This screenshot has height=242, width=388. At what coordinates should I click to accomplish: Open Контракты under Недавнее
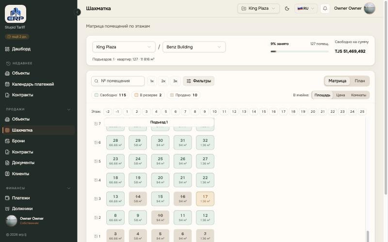coord(22,95)
